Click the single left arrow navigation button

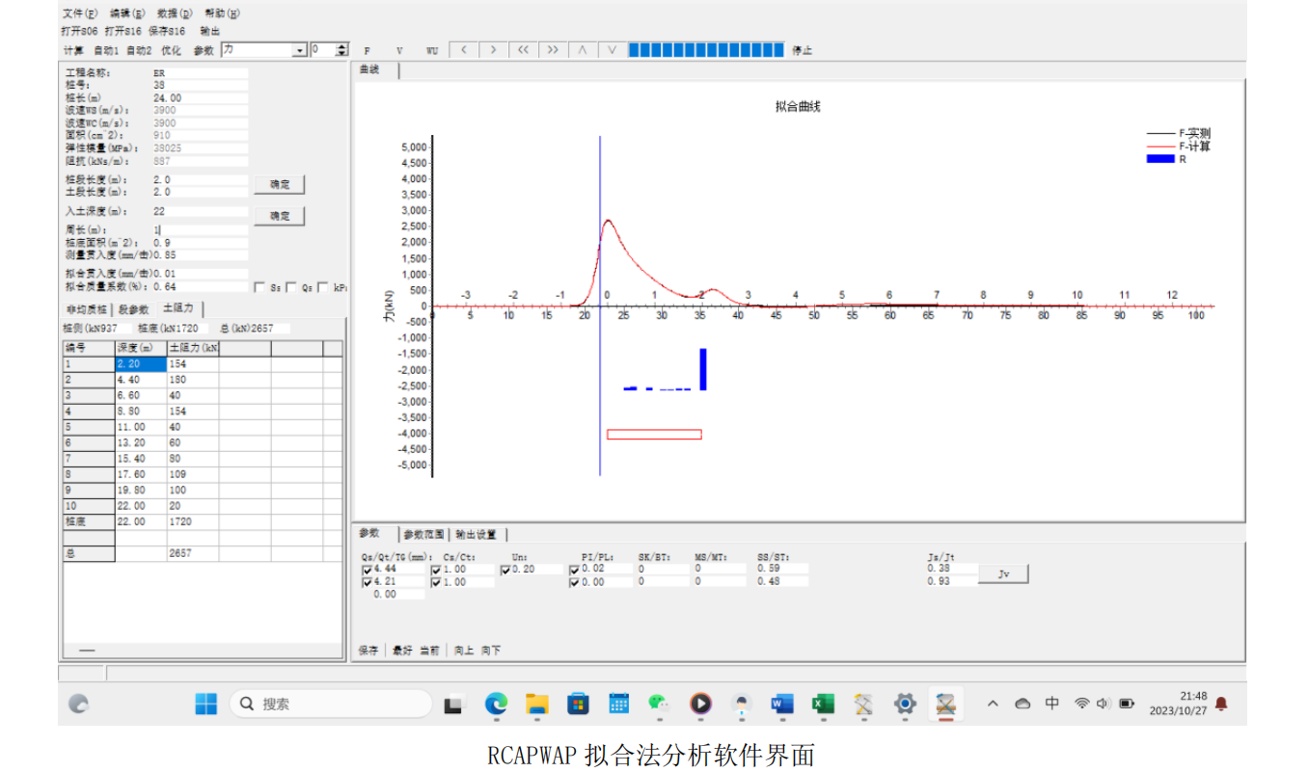click(463, 50)
